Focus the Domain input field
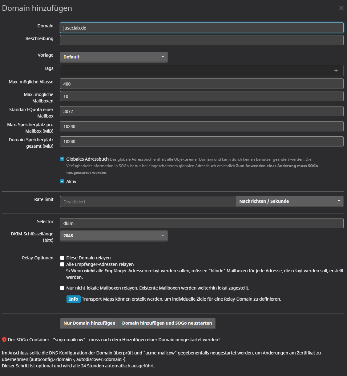 (202, 28)
